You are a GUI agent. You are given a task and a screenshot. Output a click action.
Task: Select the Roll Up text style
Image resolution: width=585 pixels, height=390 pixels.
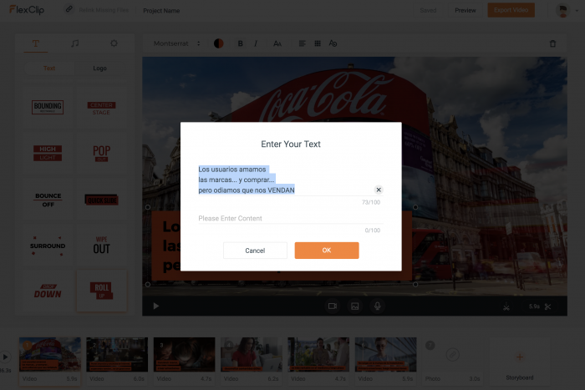(101, 291)
